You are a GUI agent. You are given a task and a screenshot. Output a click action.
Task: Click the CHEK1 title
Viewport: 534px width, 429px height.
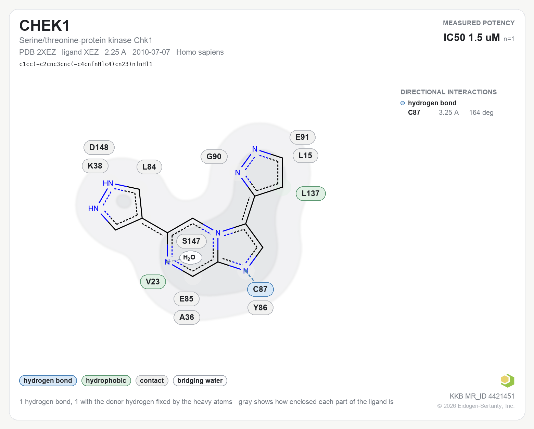tap(44, 26)
